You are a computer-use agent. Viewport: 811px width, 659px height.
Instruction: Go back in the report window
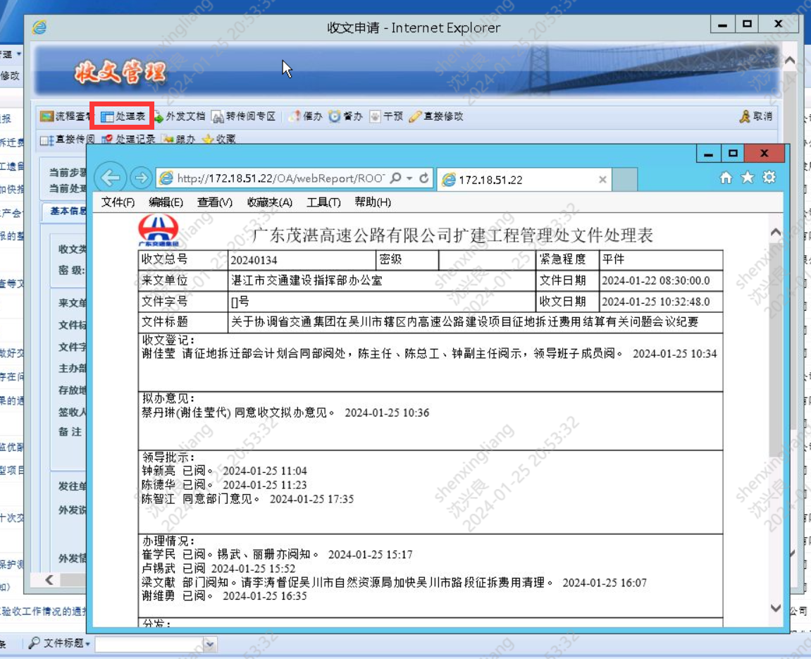(x=111, y=178)
